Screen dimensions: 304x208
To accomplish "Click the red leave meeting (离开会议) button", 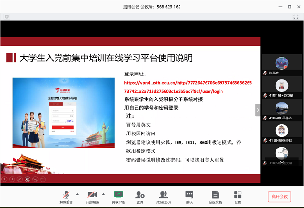I will (x=279, y=196).
